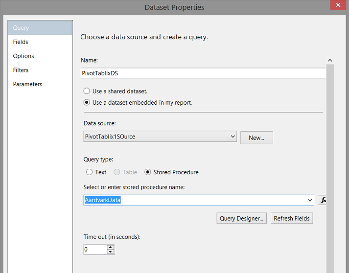349x273 pixels.
Task: Select the Text query type
Action: click(x=89, y=172)
